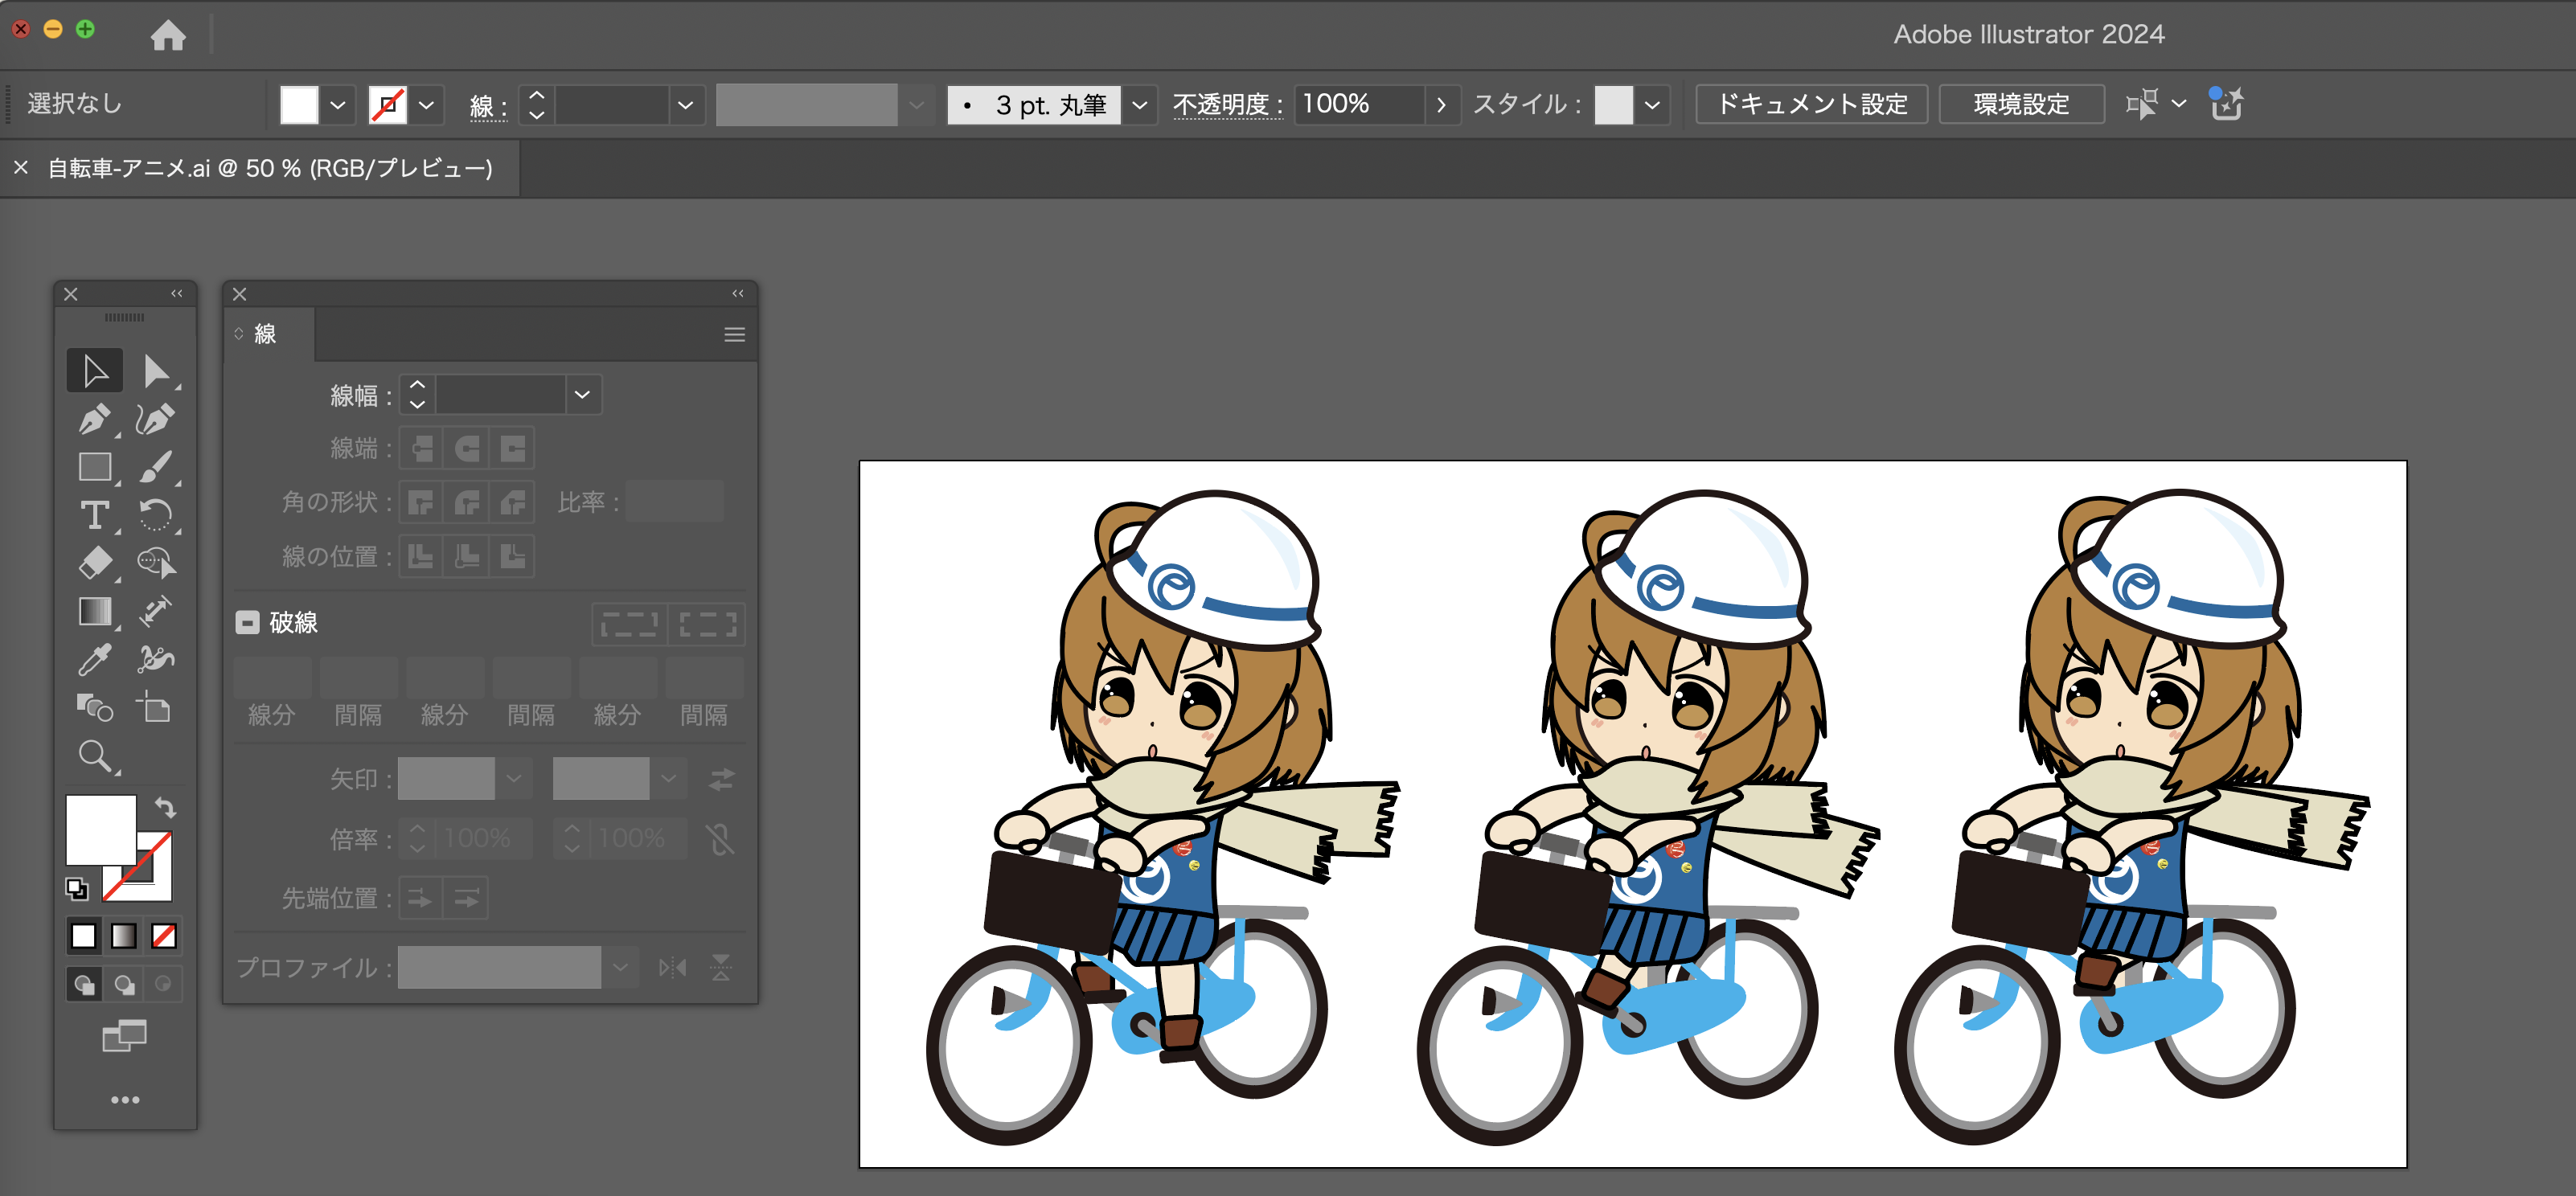Open the 3 pt. 丸筆 brush dropdown

coord(1139,104)
